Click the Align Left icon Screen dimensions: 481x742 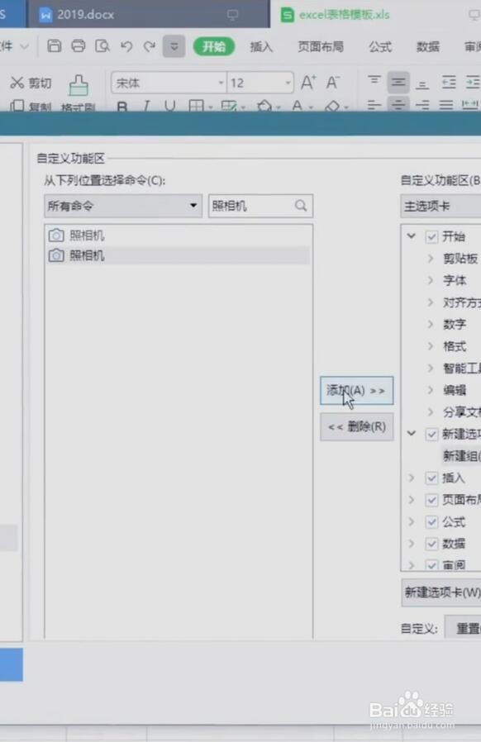click(374, 105)
